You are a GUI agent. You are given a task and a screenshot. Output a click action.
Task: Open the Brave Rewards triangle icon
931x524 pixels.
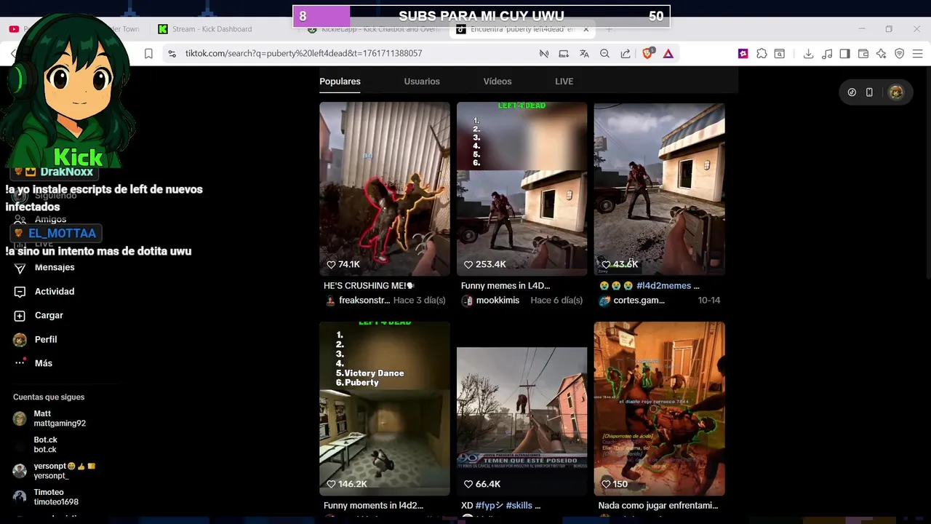click(668, 53)
